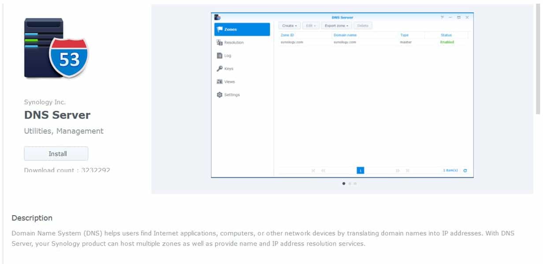Viewport: 543px width, 264px height.
Task: Click the refresh icon in the status bar
Action: 466,170
